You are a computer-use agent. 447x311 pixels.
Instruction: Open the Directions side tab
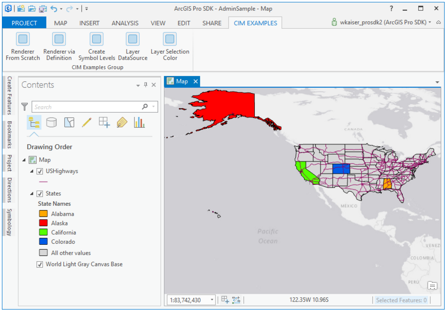(x=9, y=190)
